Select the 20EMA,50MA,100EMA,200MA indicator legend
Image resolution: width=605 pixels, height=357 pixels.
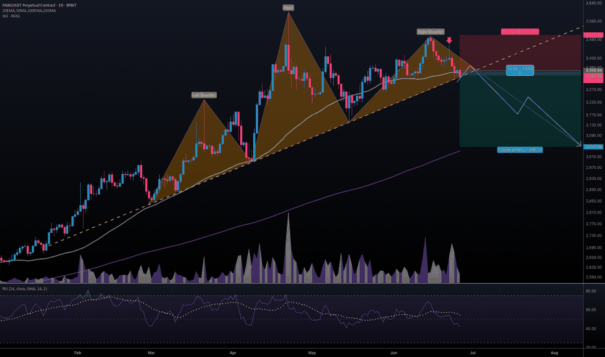(29, 11)
